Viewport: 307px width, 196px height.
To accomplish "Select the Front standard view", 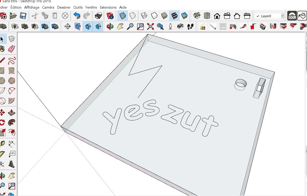I will tap(217, 16).
